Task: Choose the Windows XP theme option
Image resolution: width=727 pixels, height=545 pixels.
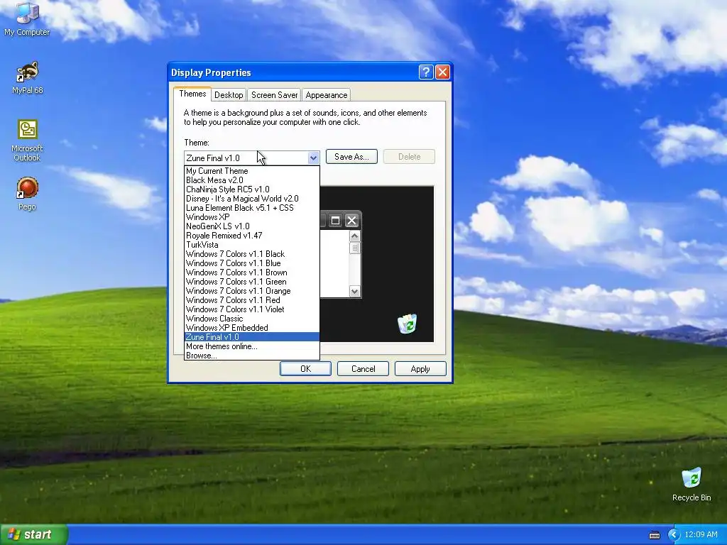Action: pyautogui.click(x=252, y=217)
